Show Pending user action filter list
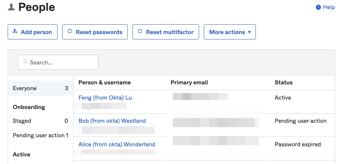 coord(40,135)
